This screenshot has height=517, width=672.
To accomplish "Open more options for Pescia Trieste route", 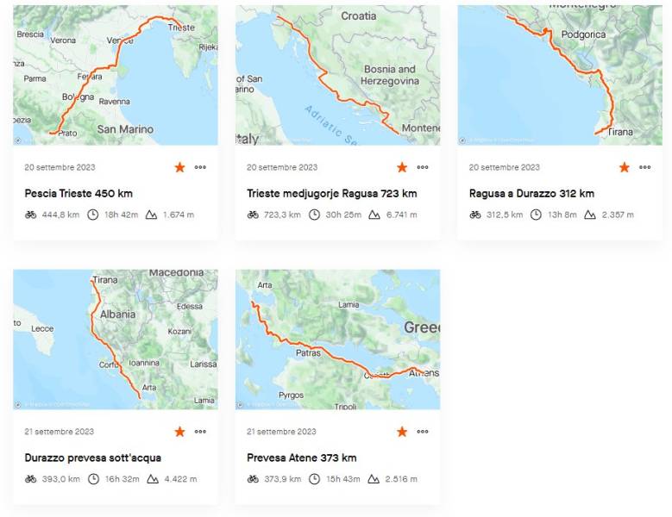I will point(200,167).
